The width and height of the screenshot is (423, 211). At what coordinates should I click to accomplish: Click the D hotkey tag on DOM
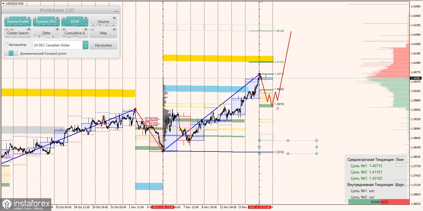(64, 18)
